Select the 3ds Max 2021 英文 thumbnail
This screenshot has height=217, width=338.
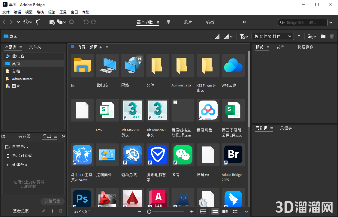[133, 110]
